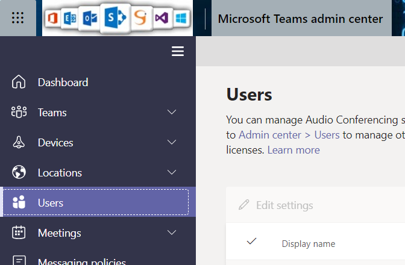Image resolution: width=405 pixels, height=265 pixels.
Task: Open the app launcher waffle grid
Action: click(x=18, y=18)
